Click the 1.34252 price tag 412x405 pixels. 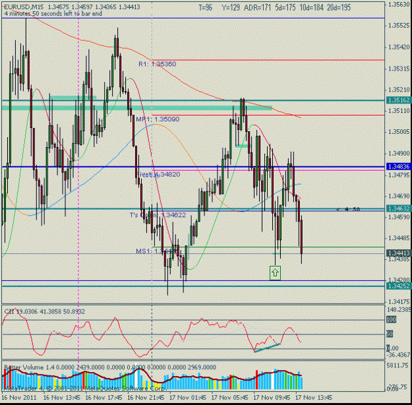[399, 286]
